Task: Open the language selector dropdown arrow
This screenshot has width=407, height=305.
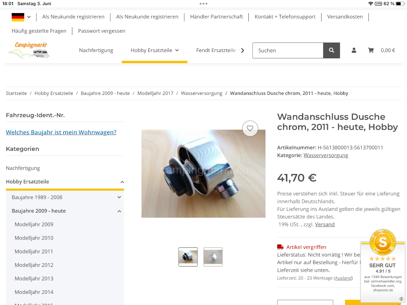Action: (29, 17)
